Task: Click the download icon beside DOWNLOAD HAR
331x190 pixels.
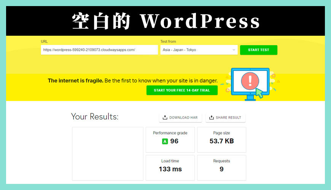Action: [x=165, y=117]
